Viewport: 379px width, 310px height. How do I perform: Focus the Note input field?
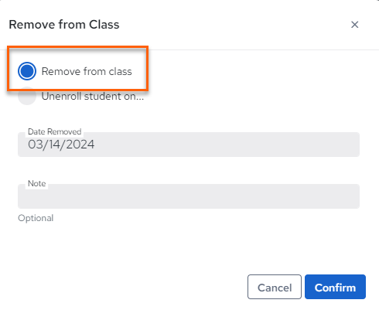coord(189,196)
